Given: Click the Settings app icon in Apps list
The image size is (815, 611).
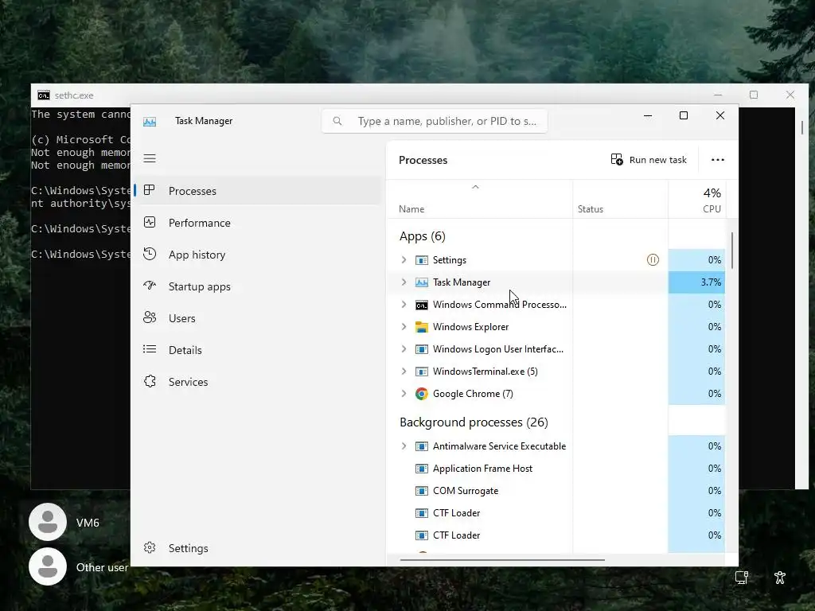Looking at the screenshot, I should 422,260.
